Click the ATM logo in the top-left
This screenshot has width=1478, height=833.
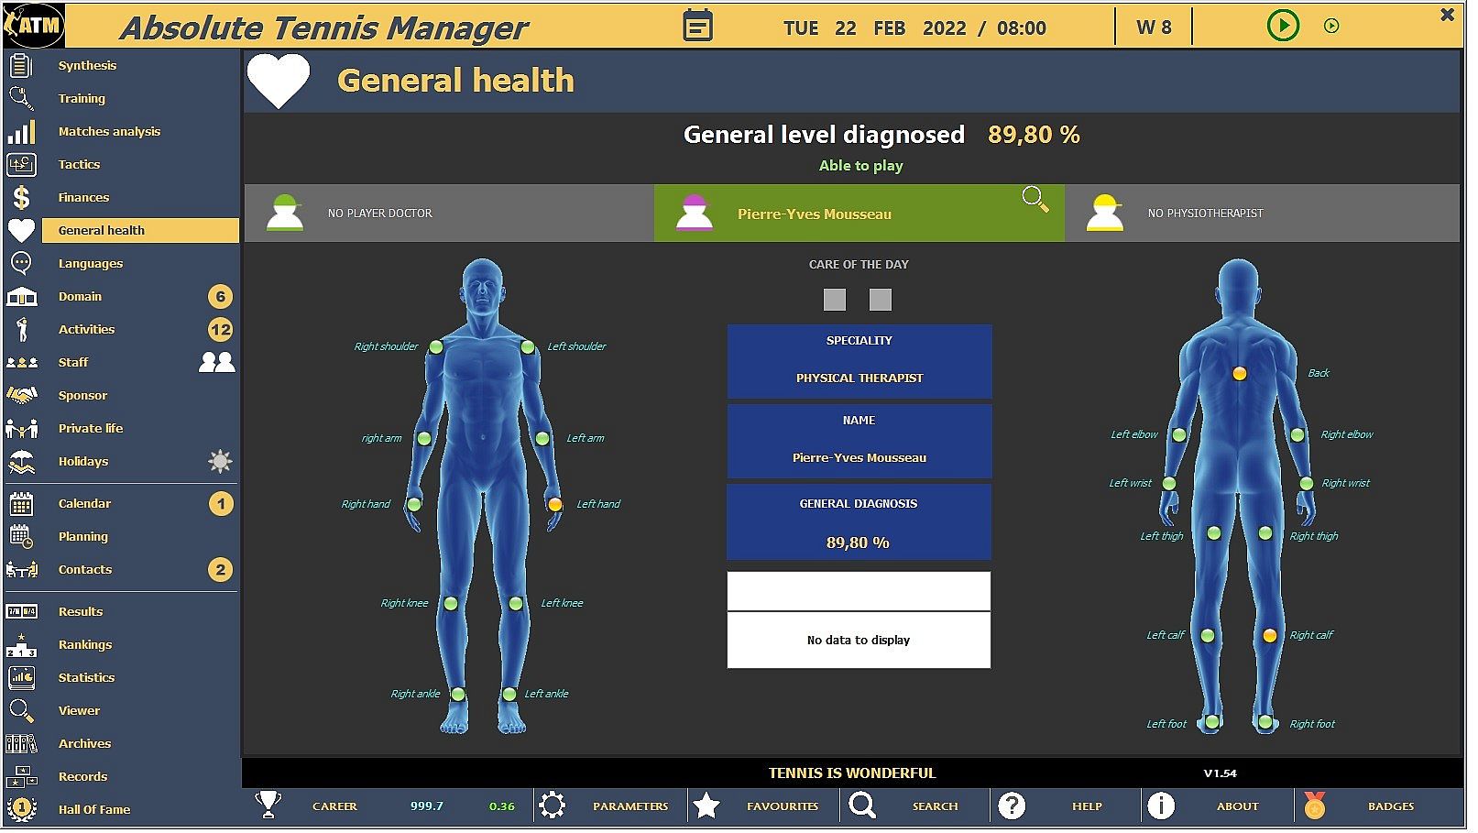34,26
